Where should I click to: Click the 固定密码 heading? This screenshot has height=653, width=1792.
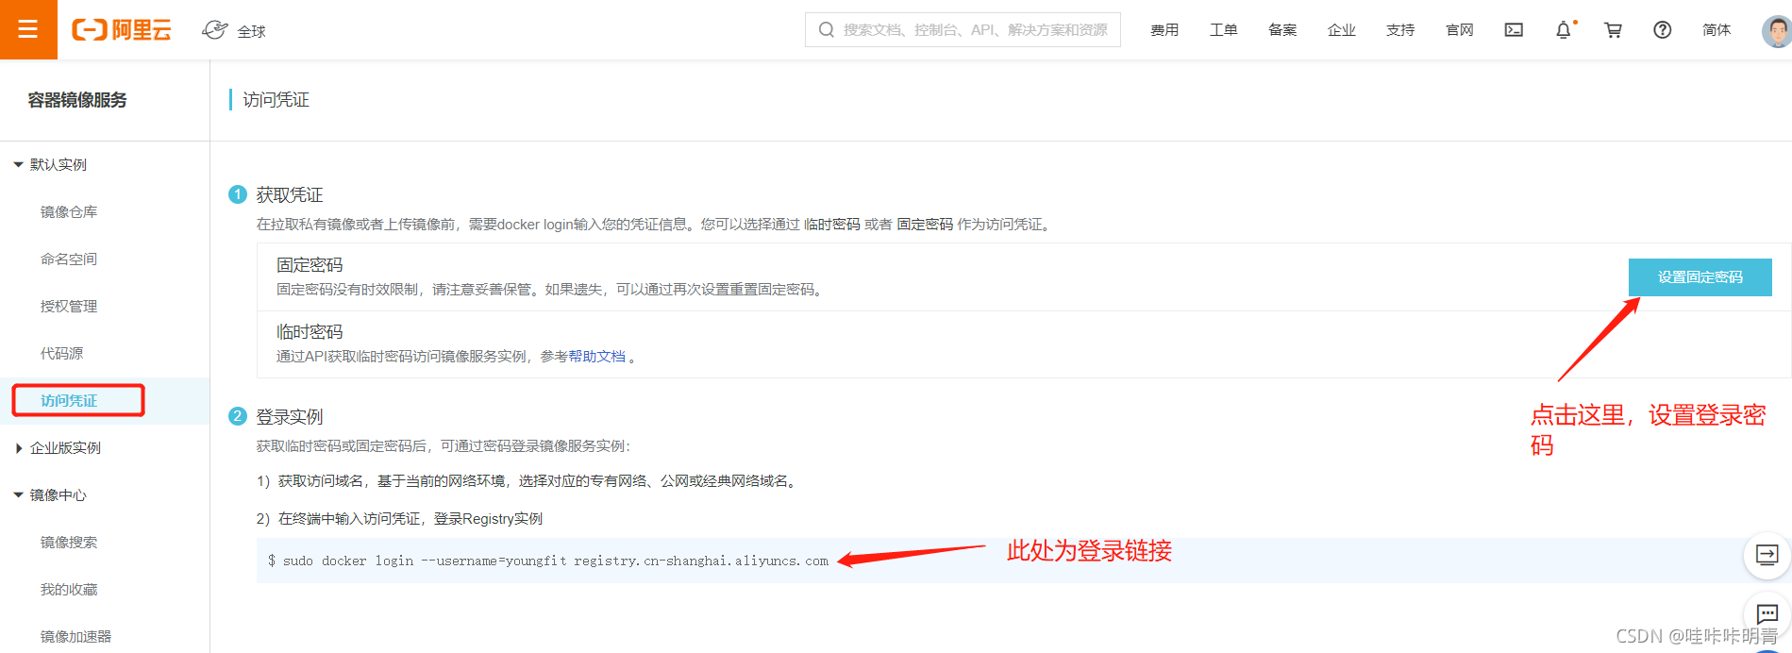click(310, 265)
